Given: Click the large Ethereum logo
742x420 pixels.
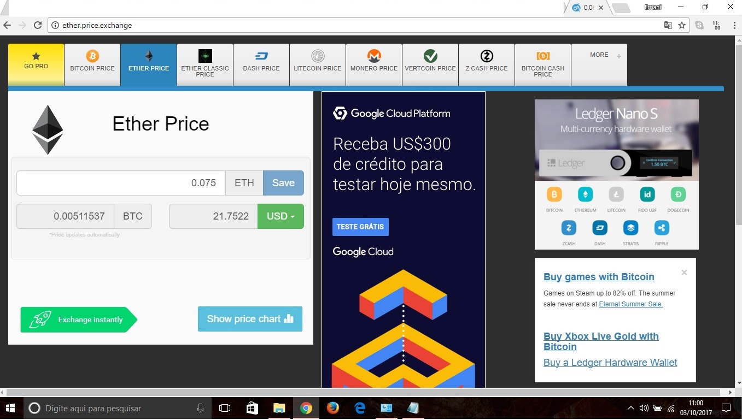Looking at the screenshot, I should (48, 129).
